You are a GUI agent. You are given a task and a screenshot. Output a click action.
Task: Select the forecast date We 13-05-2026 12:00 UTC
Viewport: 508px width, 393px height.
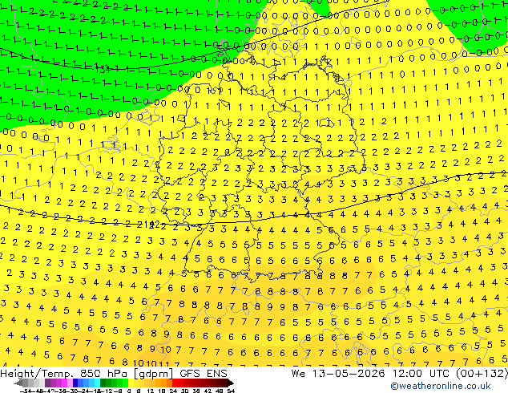coord(372,374)
